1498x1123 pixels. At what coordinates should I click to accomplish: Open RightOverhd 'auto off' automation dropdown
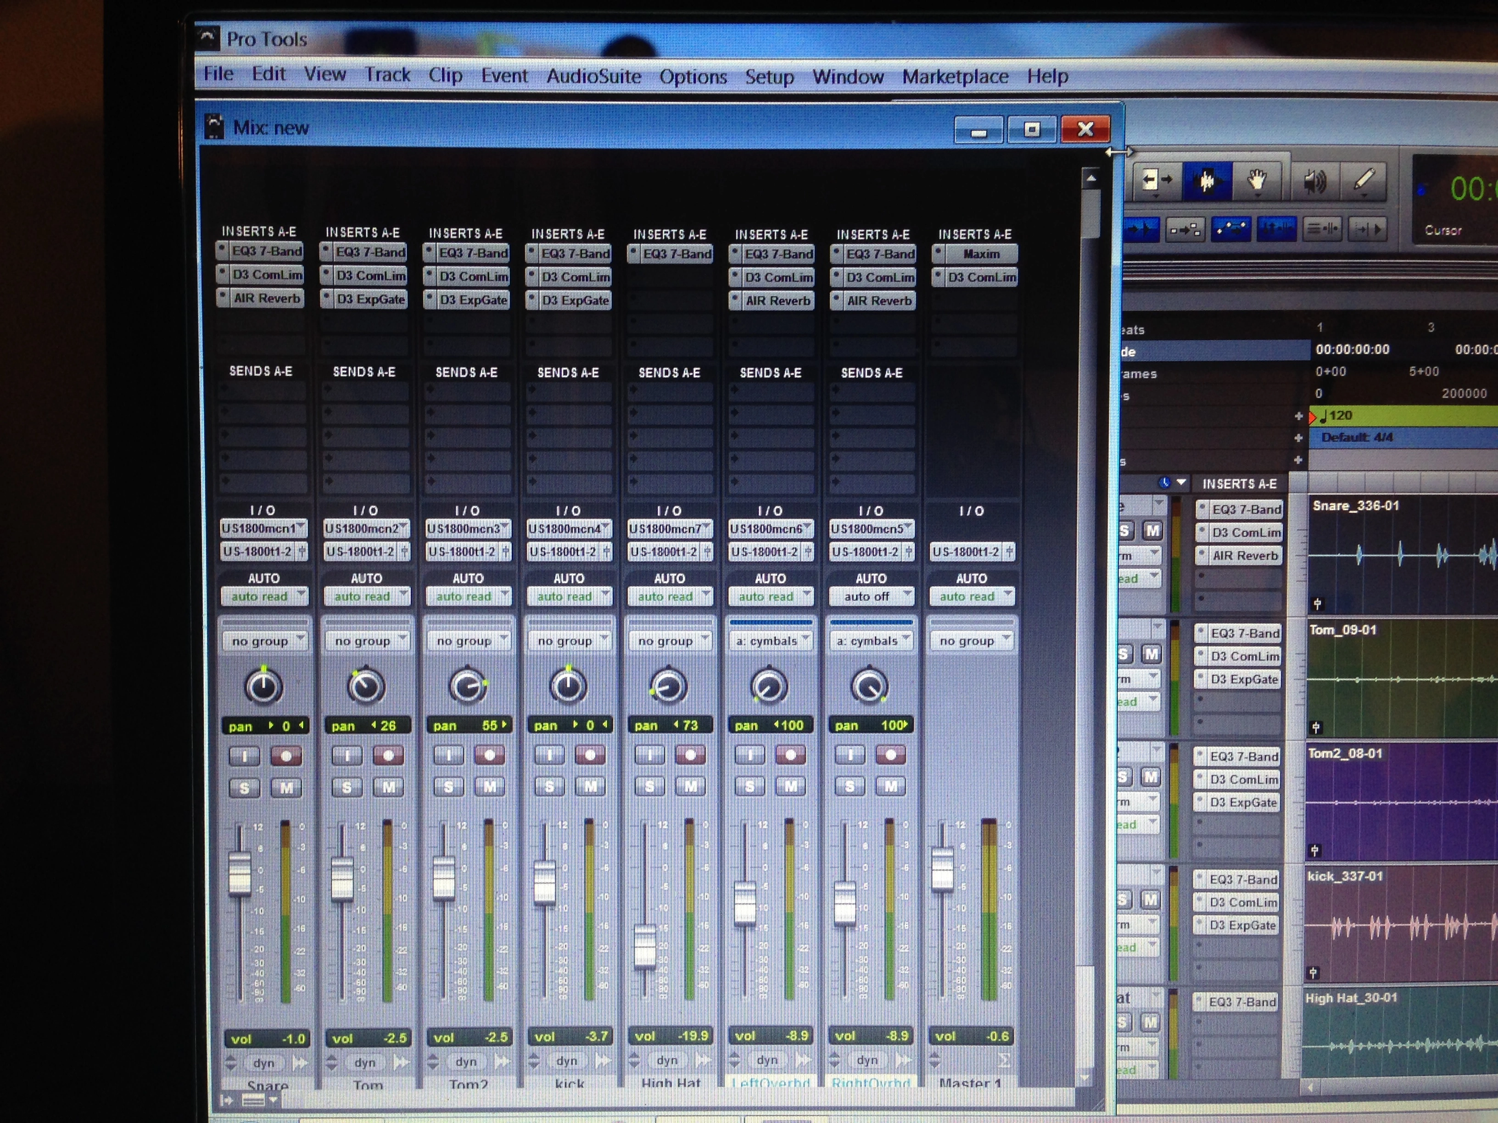[x=871, y=596]
